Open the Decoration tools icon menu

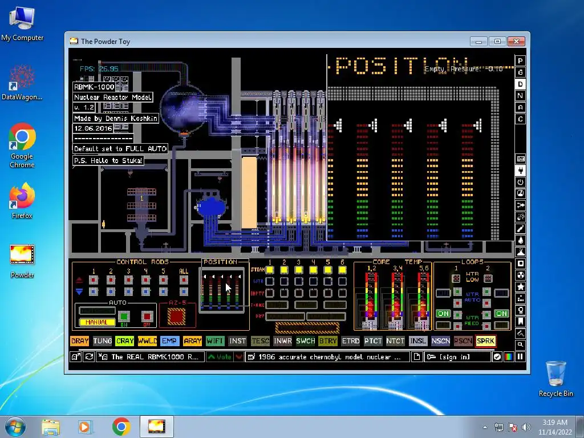pyautogui.click(x=520, y=333)
